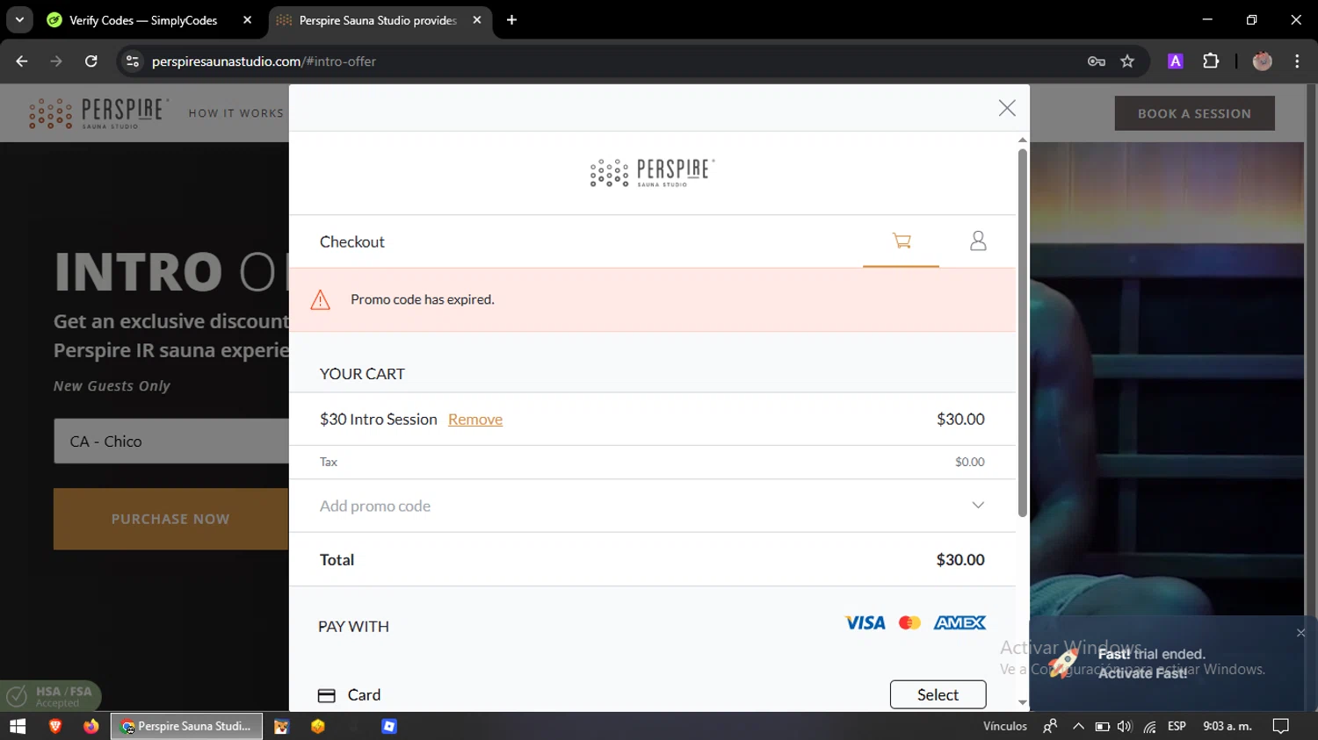Click the 9:03 a. m. taskbar clock

click(x=1227, y=726)
